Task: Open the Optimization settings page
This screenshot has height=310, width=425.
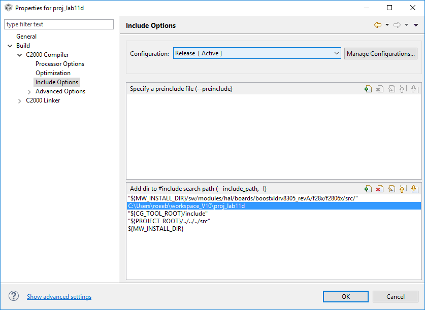Action: pos(53,73)
